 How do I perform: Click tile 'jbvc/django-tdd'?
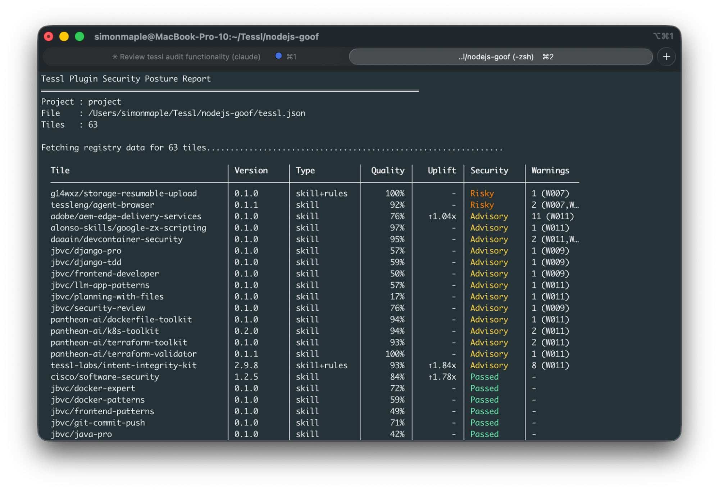(86, 262)
